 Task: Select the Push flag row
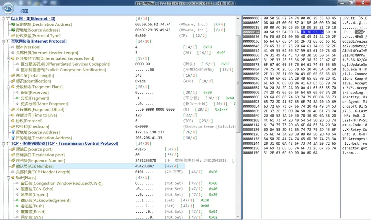click(x=33, y=206)
